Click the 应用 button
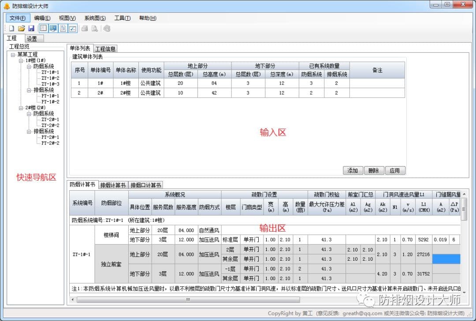 point(395,170)
